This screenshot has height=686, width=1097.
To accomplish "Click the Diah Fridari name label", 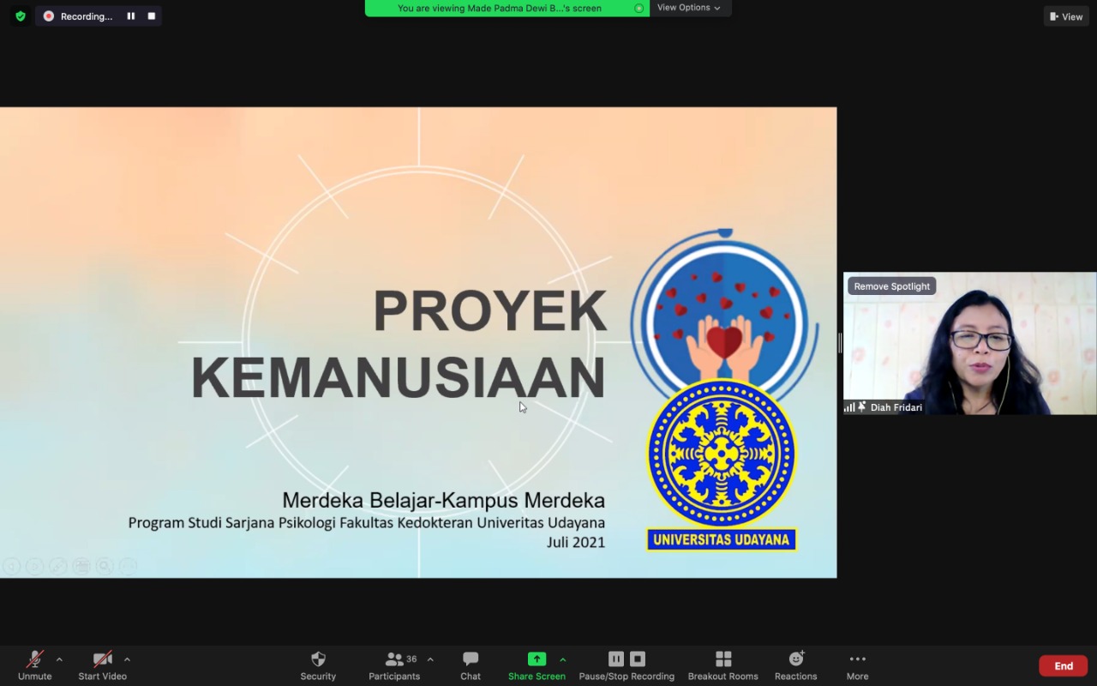I will pyautogui.click(x=896, y=407).
